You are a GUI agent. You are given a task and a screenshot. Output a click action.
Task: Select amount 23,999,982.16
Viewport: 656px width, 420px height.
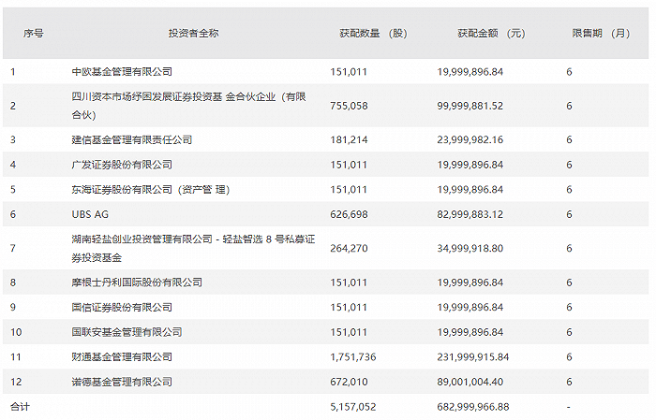point(470,139)
